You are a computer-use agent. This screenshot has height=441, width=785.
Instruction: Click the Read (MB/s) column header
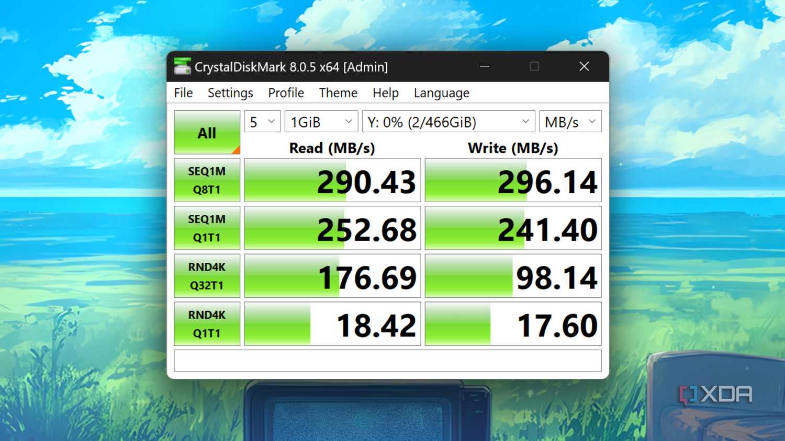tap(332, 148)
